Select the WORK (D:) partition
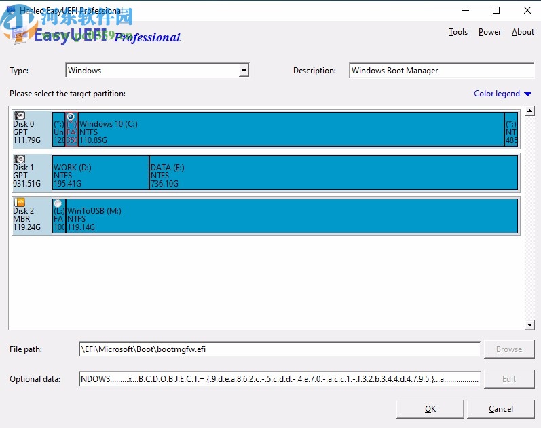This screenshot has width=541, height=428. 100,172
